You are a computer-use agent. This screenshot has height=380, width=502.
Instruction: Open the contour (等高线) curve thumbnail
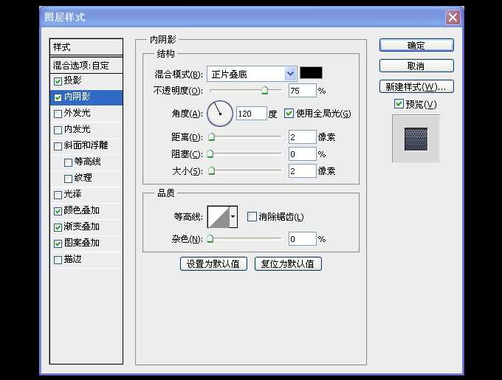219,216
